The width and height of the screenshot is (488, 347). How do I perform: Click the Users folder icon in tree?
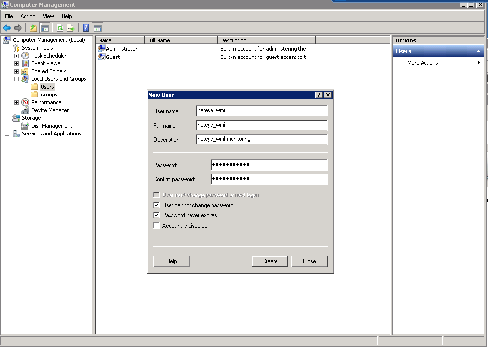[35, 87]
